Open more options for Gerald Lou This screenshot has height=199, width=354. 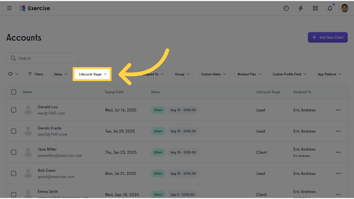click(338, 110)
